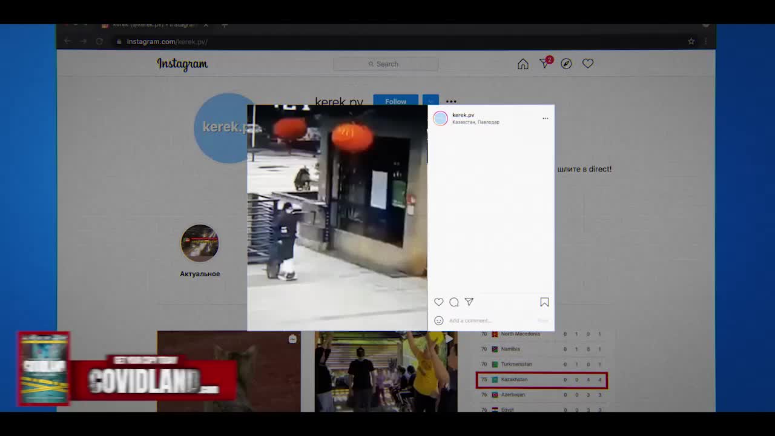This screenshot has height=436, width=775.
Task: Select Namibia row in table
Action: (541, 349)
